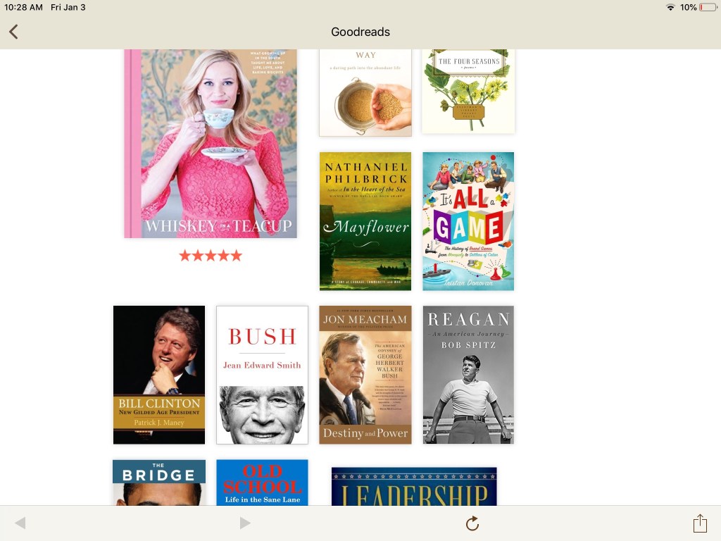Select Old School Life in the Sane Lane
Screen dimensions: 721x541
262,483
